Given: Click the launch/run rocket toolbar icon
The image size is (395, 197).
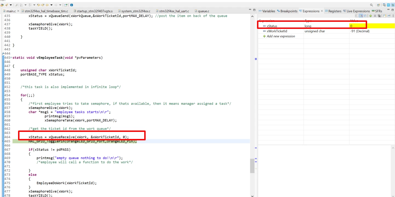Looking at the screenshot, I should pos(7,5).
